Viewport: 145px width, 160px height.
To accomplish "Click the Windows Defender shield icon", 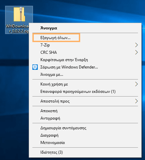I will 35,67.
